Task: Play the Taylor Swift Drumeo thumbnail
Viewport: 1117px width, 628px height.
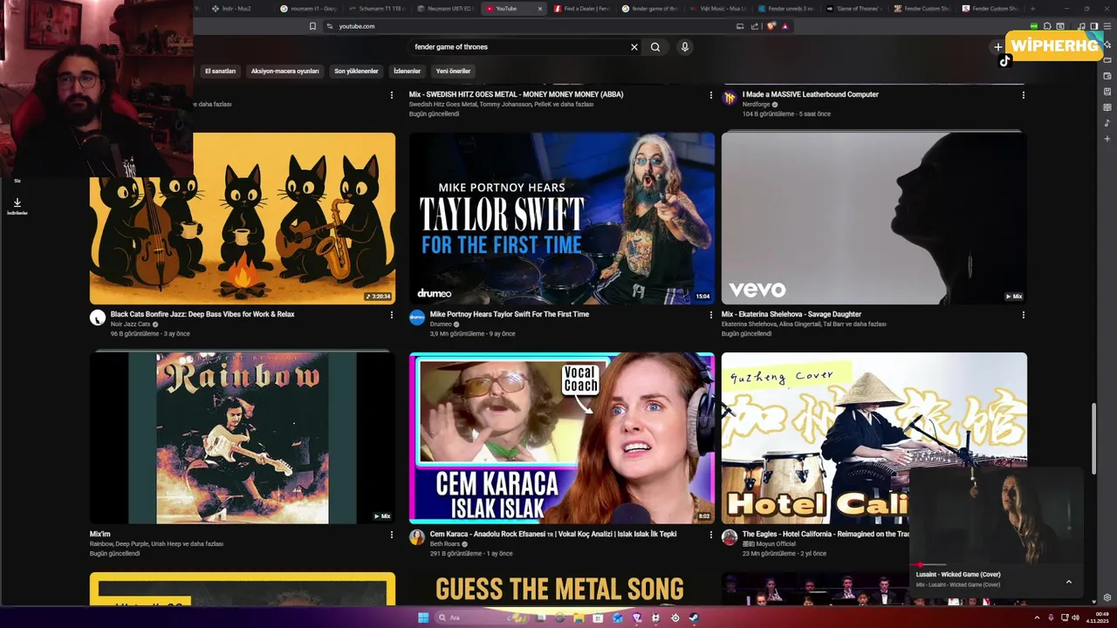Action: [x=562, y=218]
